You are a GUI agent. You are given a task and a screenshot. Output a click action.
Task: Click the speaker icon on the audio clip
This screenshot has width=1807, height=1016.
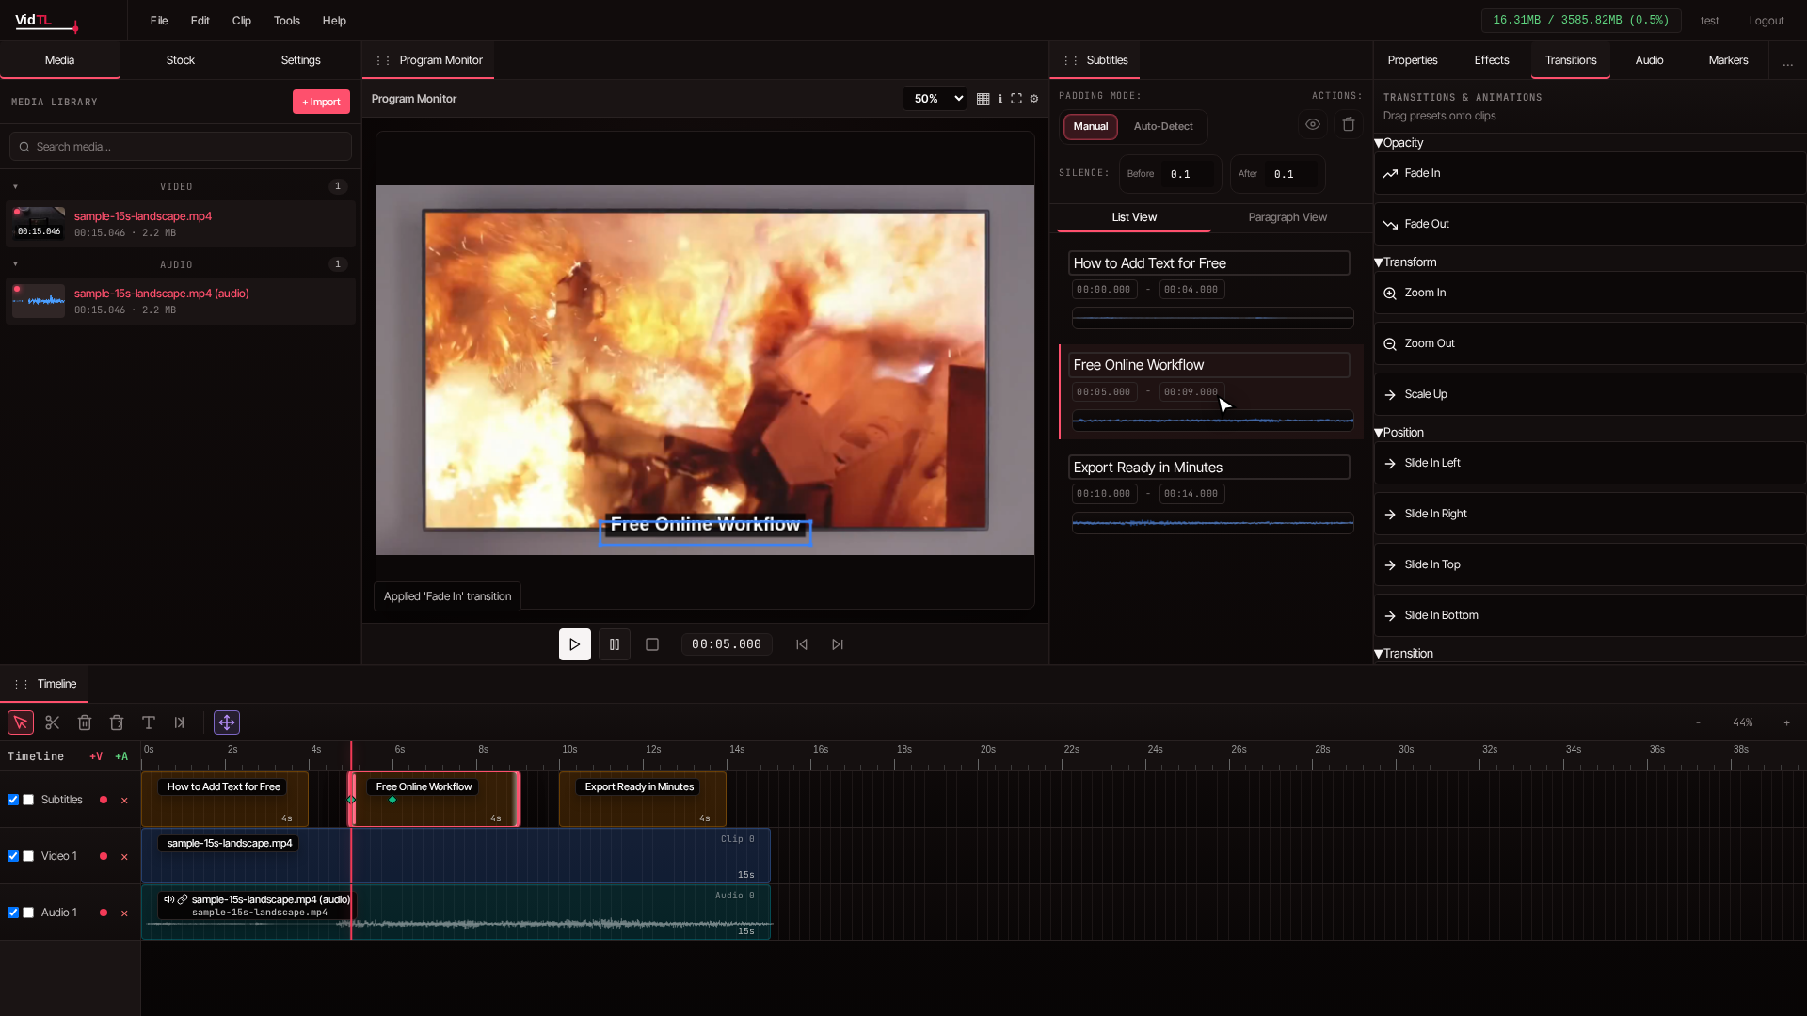[168, 899]
